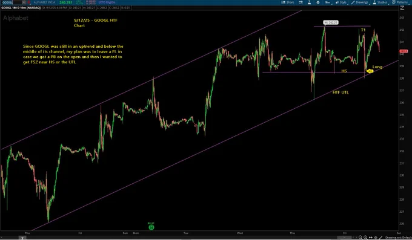
Task: Click the zigzag icon above the price axis
Action: pyautogui.click(x=402, y=8)
